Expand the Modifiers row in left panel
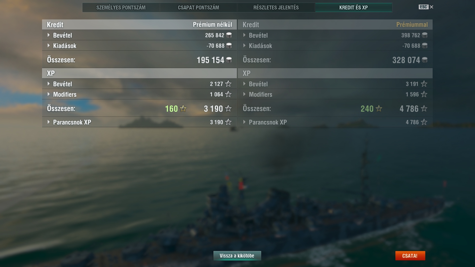Screen dimensions: 475x267 pyautogui.click(x=139, y=94)
